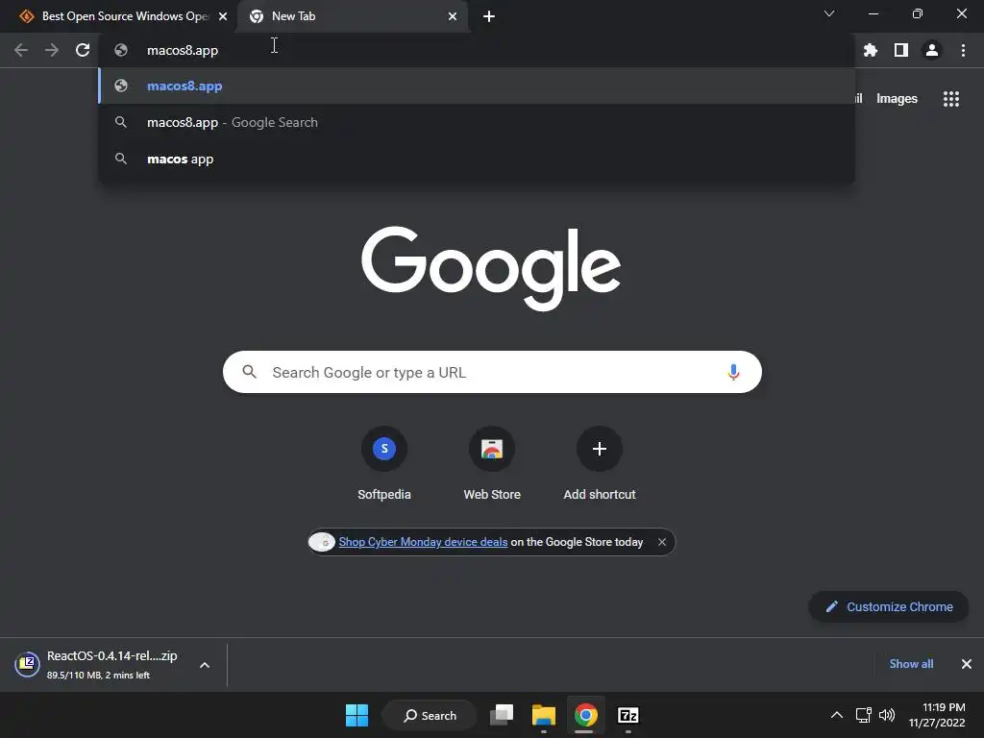This screenshot has height=738, width=984.
Task: Close the downloads bar
Action: [967, 664]
